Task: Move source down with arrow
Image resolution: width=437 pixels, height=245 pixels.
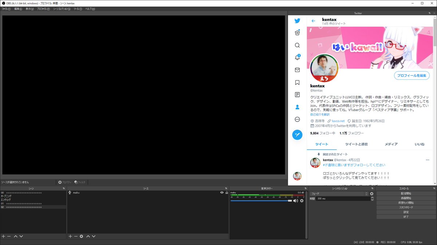Action: 94,236
